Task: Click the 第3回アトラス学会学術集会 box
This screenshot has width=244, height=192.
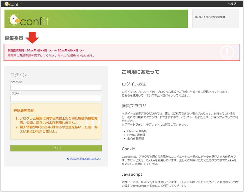Action: [215, 19]
